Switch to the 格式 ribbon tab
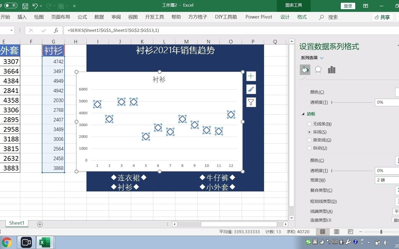Screen dimensions: 399x249 [302, 17]
